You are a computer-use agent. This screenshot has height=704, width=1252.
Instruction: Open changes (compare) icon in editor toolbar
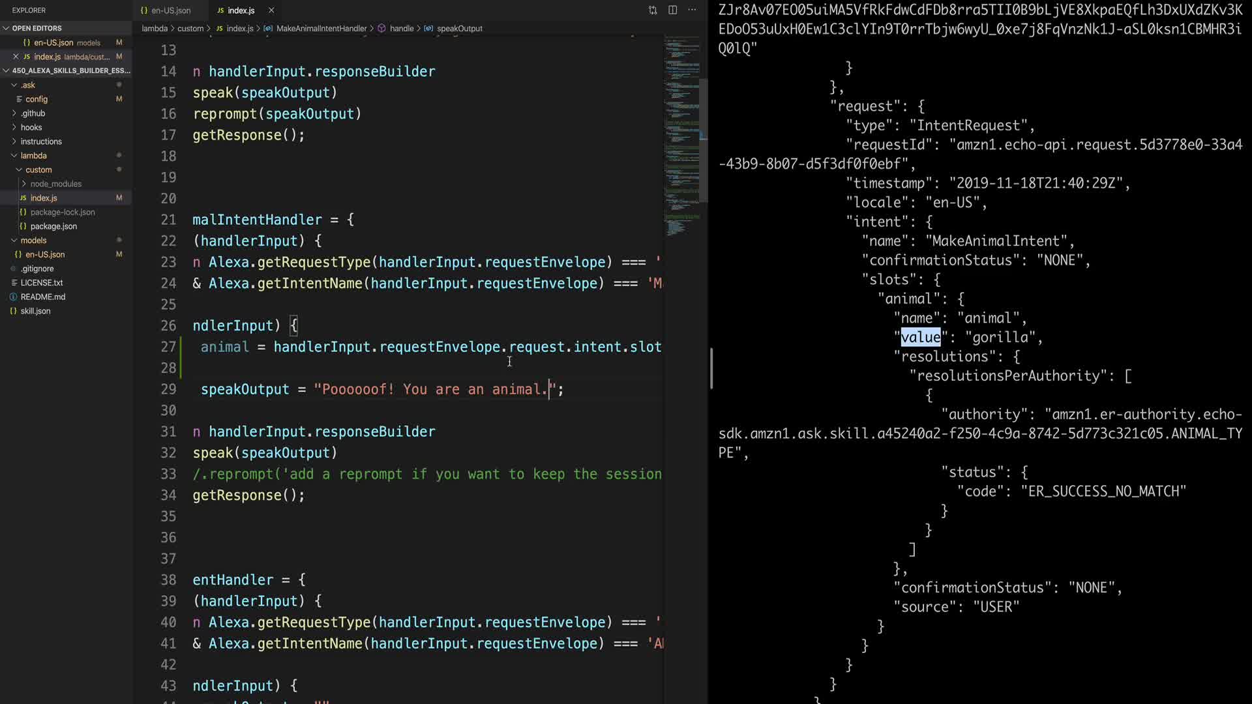653,10
